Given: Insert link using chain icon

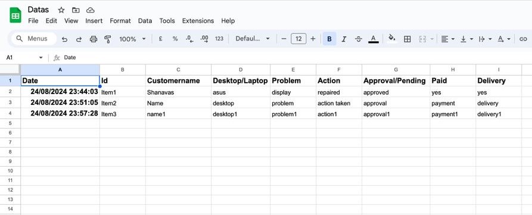Looking at the screenshot, I should pos(523,39).
